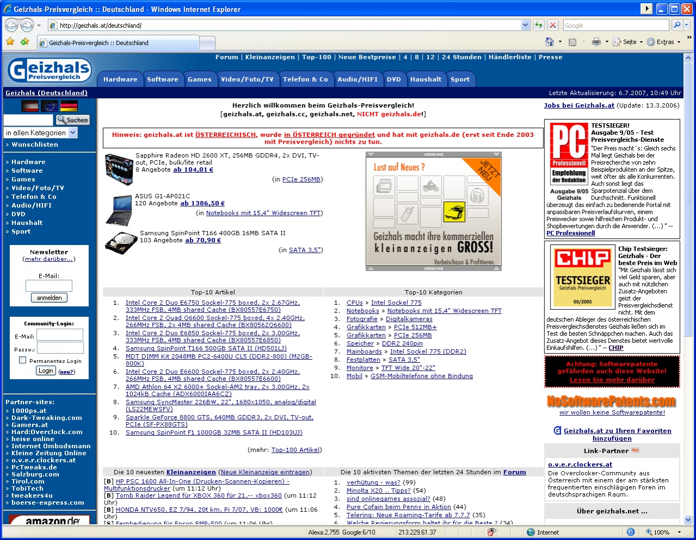Click the RSS feeds toolbar icon
696x540 pixels.
pos(572,42)
